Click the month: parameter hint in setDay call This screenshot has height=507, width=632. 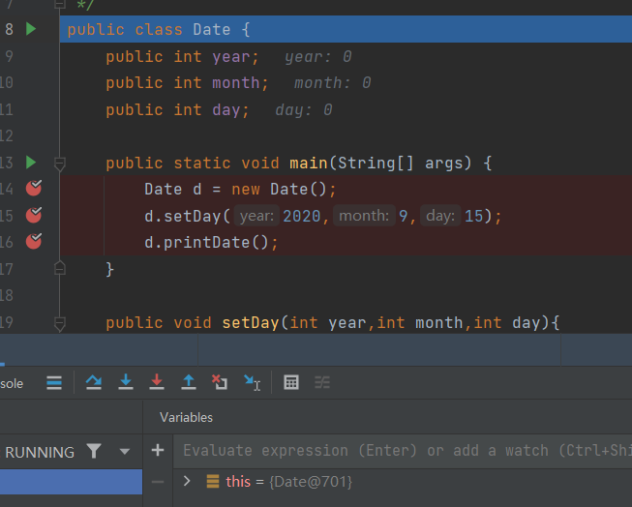[x=364, y=216]
